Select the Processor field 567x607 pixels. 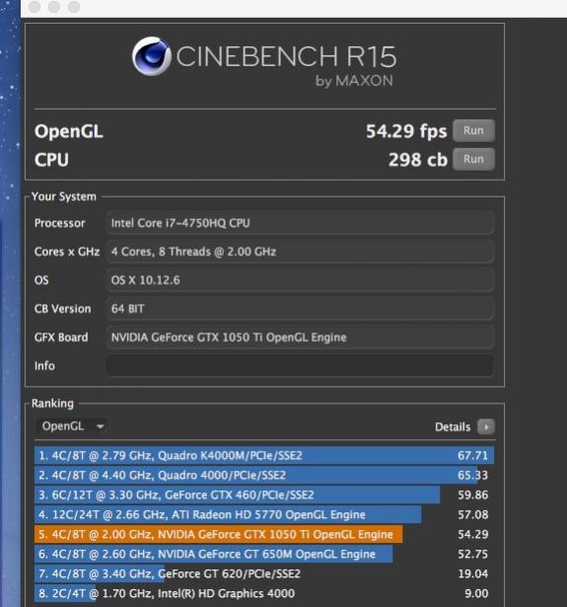coord(300,223)
